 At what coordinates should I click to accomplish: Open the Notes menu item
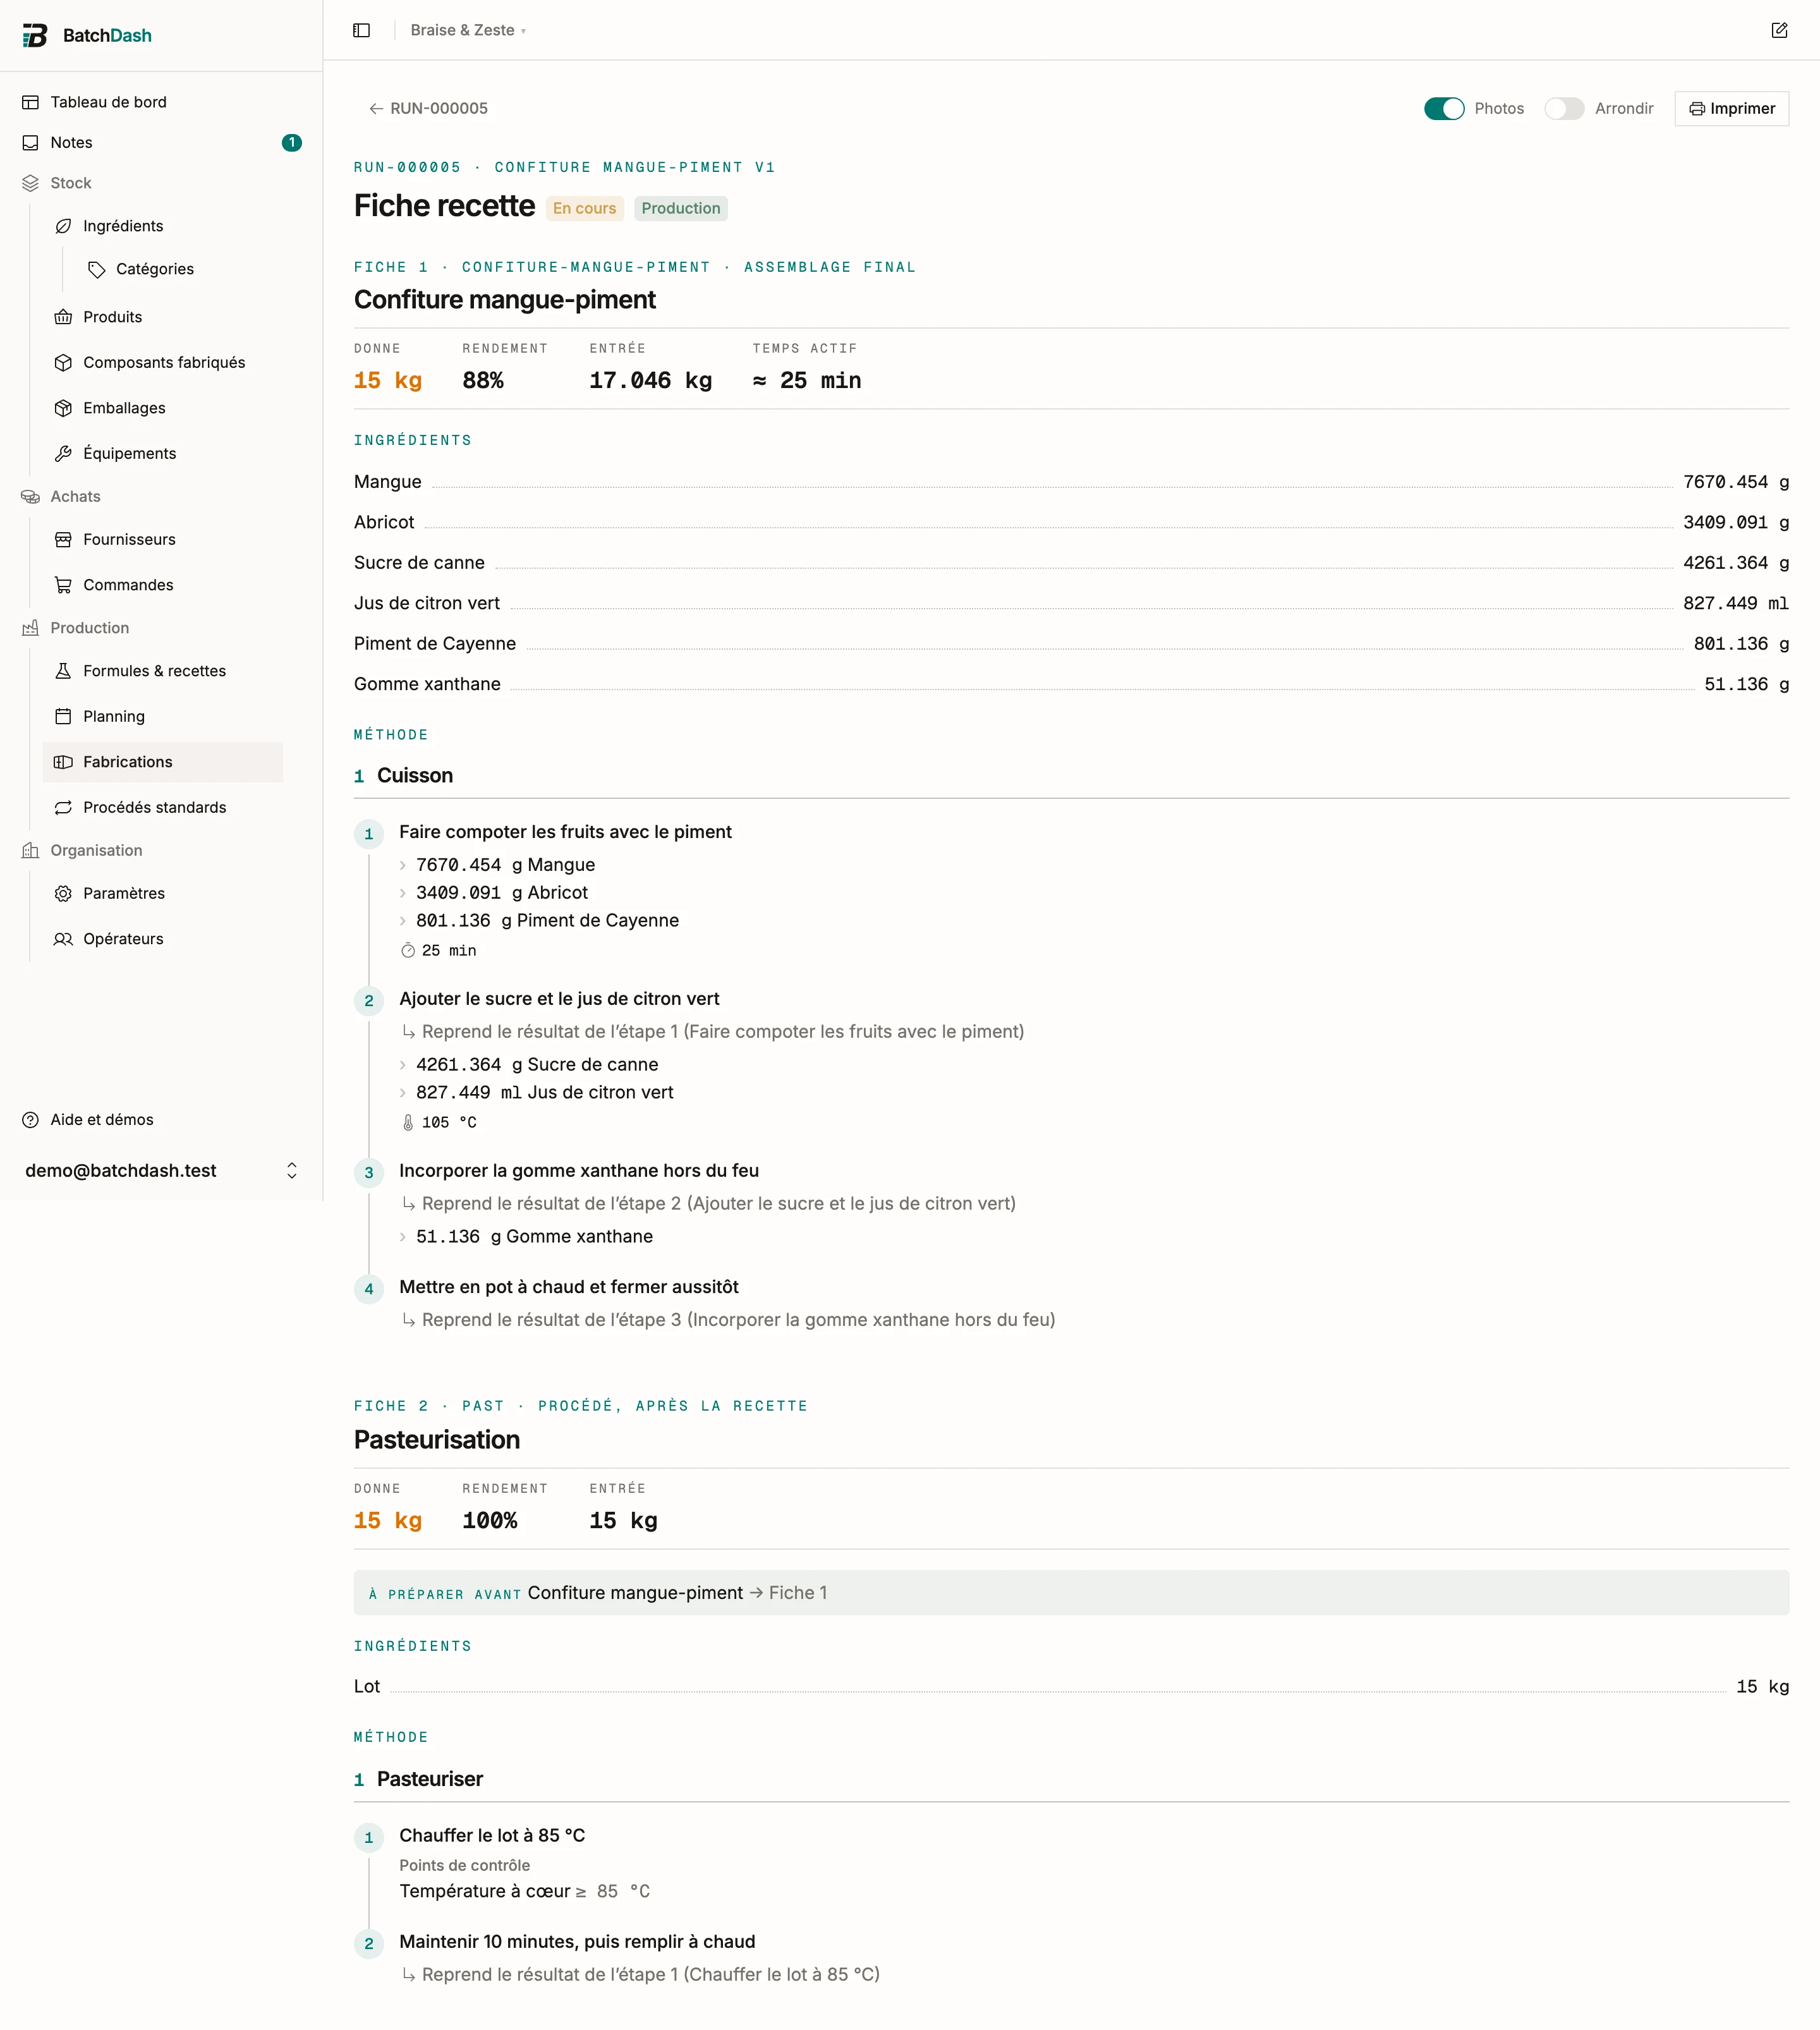click(161, 143)
